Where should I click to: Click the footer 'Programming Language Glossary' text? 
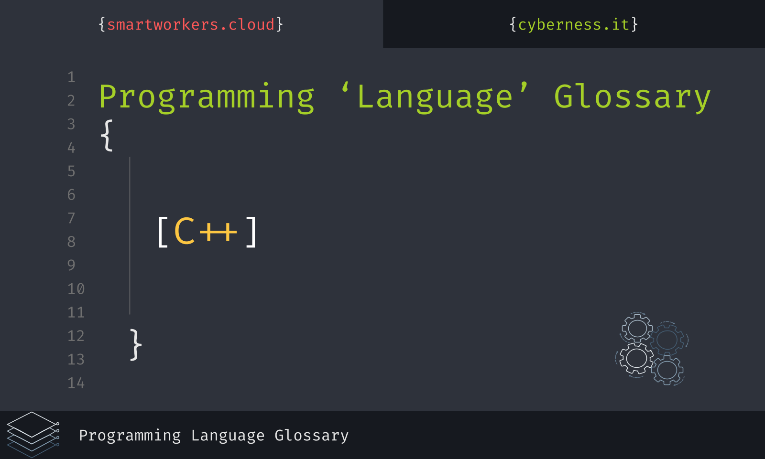[x=214, y=436]
